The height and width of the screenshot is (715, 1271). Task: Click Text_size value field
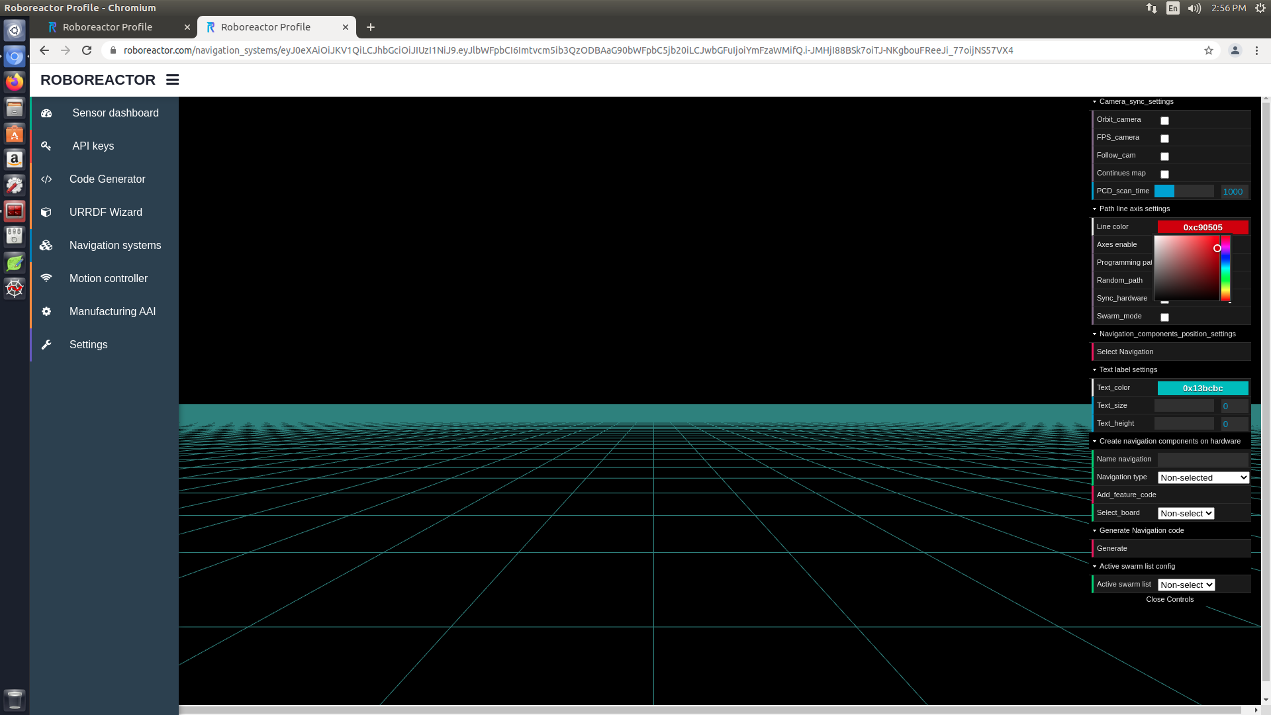pos(1235,406)
